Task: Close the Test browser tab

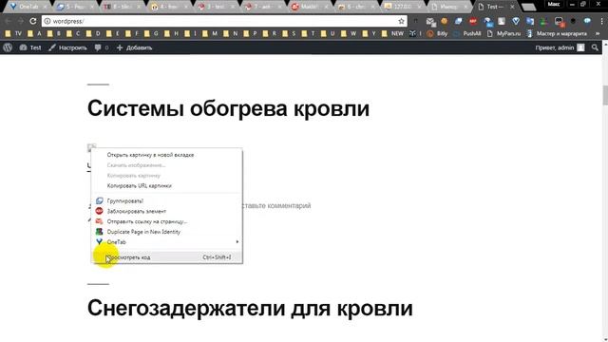Action: point(512,7)
